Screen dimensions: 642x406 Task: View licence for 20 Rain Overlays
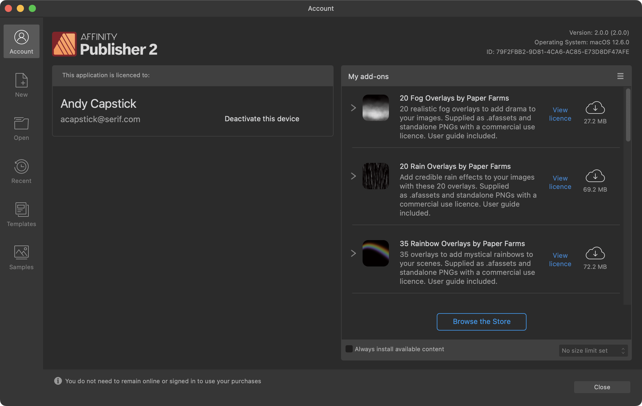tap(560, 181)
